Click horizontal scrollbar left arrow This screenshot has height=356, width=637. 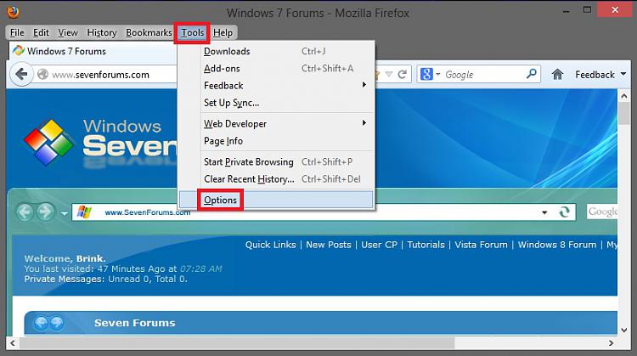pyautogui.click(x=13, y=343)
